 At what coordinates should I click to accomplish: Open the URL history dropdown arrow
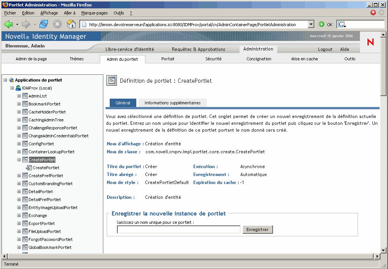coord(311,24)
